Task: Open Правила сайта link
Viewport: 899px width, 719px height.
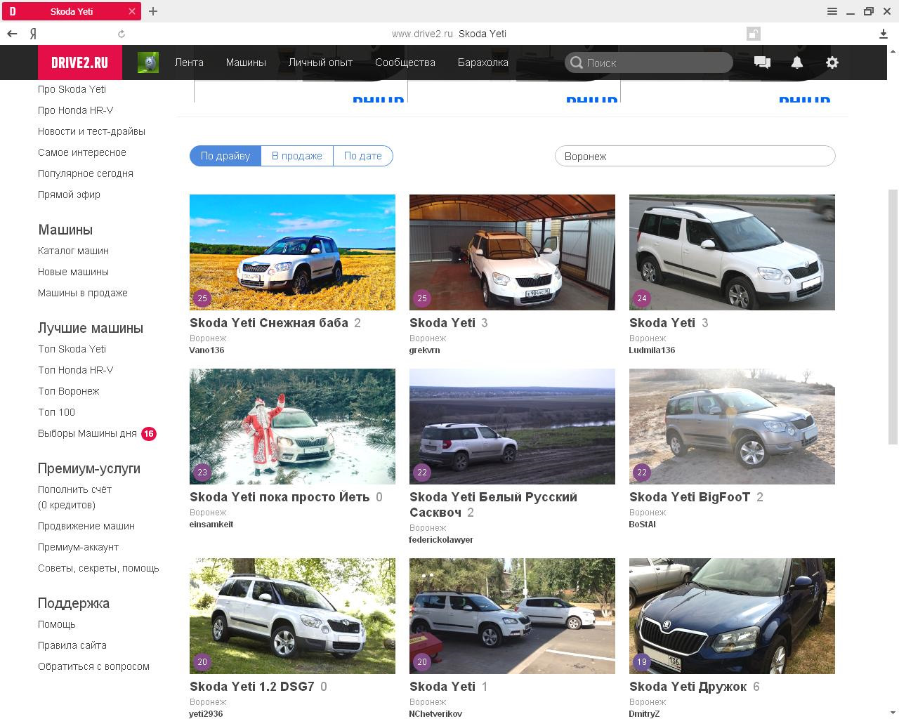Action: coord(72,645)
